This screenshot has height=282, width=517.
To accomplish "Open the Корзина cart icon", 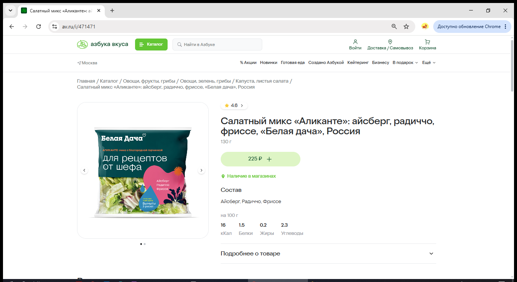I will 428,45.
